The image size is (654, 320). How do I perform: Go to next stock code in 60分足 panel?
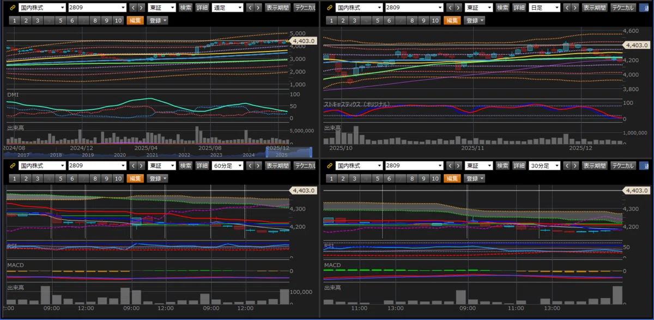point(142,165)
